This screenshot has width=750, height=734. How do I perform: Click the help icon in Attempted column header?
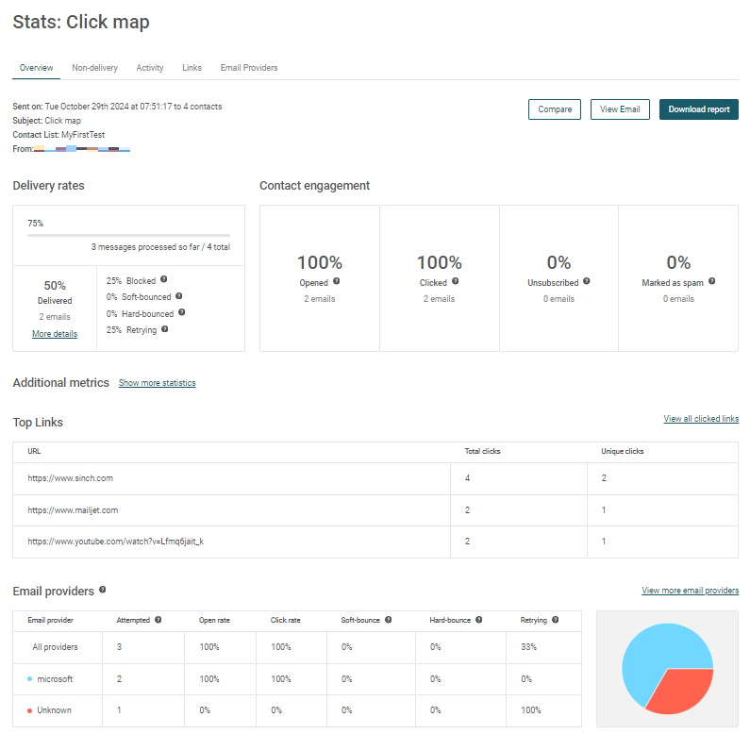(x=158, y=620)
